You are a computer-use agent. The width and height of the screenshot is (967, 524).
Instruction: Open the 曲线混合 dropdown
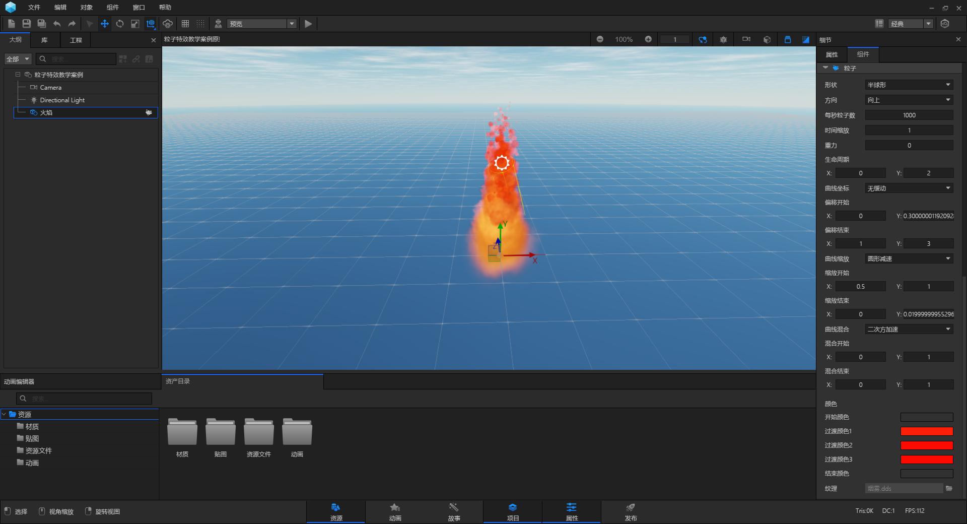click(x=909, y=329)
